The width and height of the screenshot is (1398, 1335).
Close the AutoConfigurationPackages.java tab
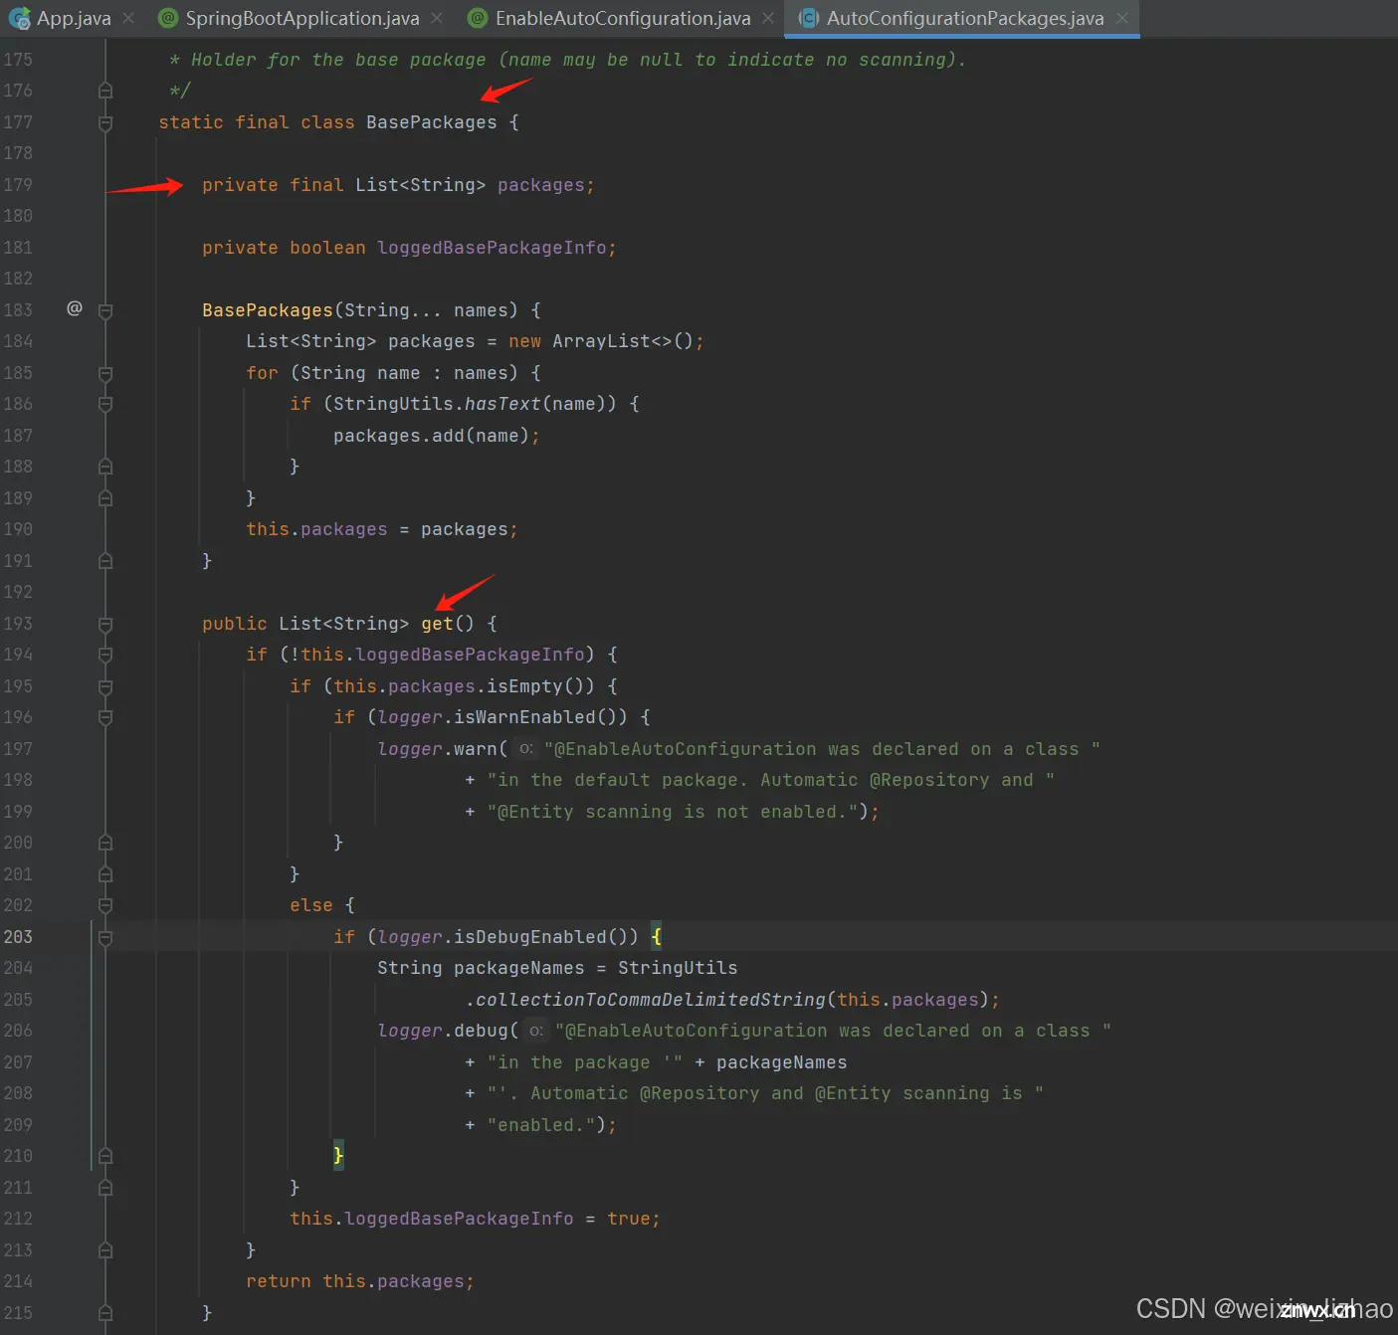point(1122,18)
